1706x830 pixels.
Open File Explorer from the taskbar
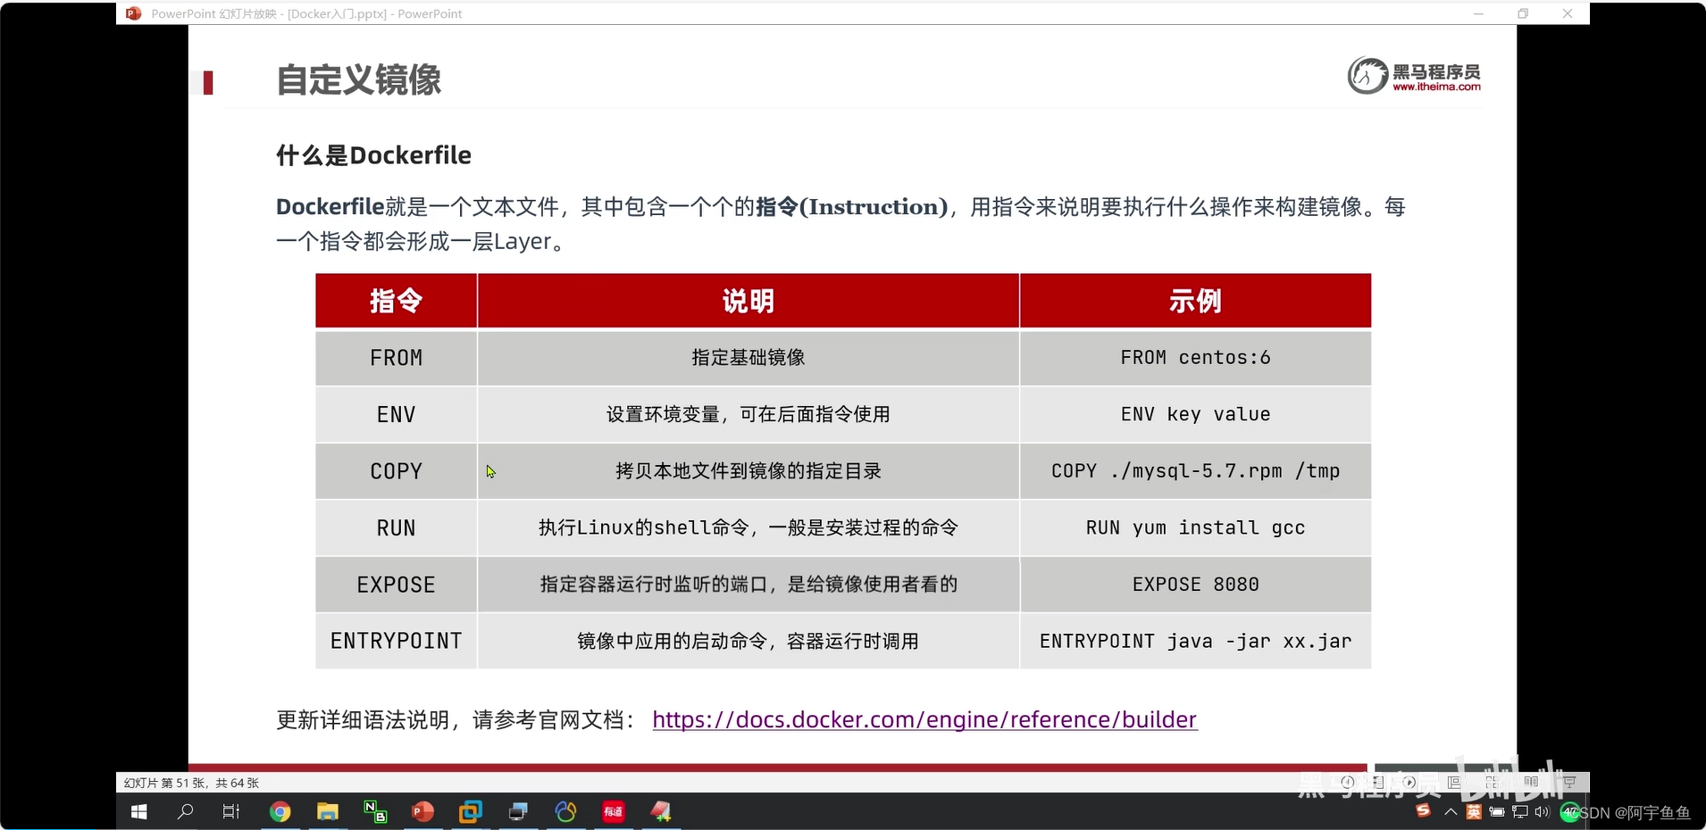pyautogui.click(x=328, y=811)
